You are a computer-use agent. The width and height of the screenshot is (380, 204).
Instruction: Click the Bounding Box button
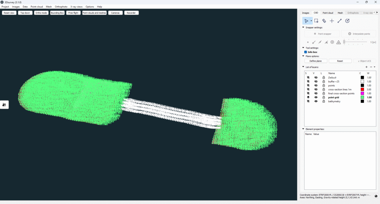click(x=57, y=13)
